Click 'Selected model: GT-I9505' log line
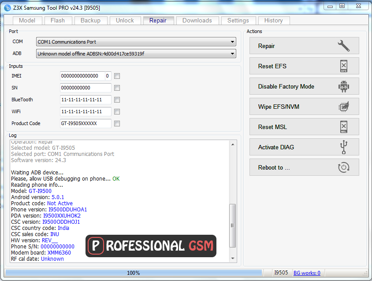This screenshot has height=281, width=372. pyautogui.click(x=43, y=148)
